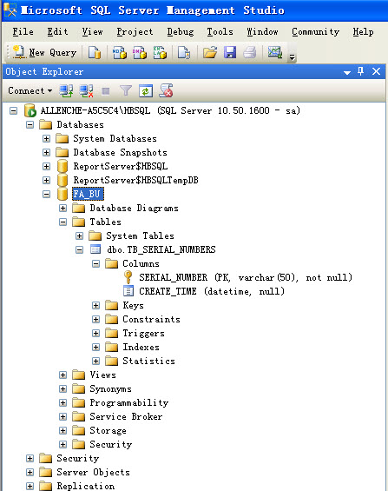Viewport: 388px width, 491px height.
Task: Click the Analysis Services DMX Query icon
Action: (x=140, y=52)
